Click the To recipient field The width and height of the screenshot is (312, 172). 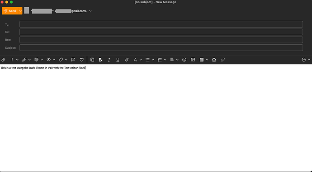point(161,24)
